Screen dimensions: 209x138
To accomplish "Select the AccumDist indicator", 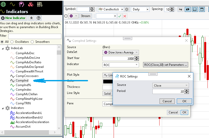I will [23, 127].
